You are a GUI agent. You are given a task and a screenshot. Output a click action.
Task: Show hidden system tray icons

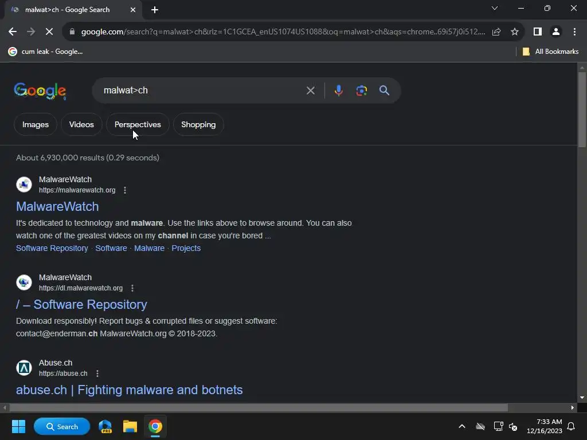pos(462,426)
